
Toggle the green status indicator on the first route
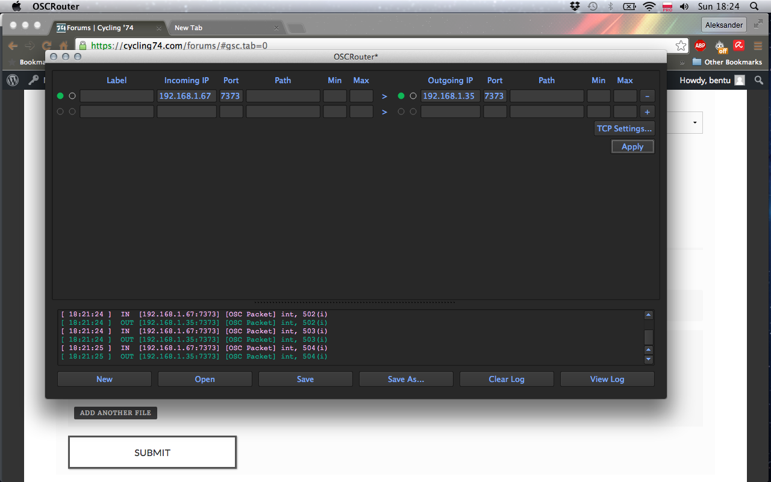(x=59, y=95)
